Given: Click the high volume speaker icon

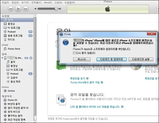Looking at the screenshot, I should (x=60, y=9).
